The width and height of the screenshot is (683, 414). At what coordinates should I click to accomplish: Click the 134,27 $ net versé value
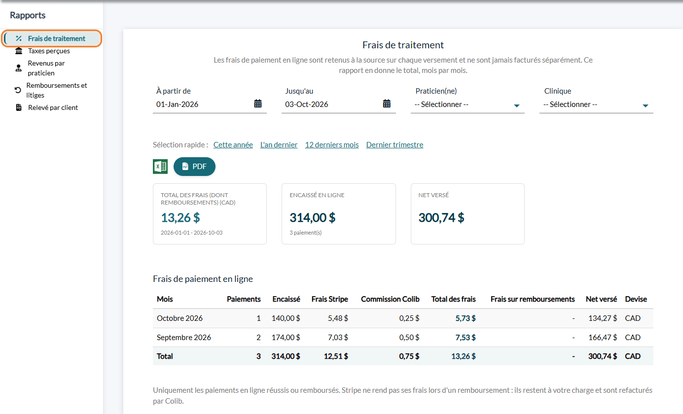click(603, 318)
